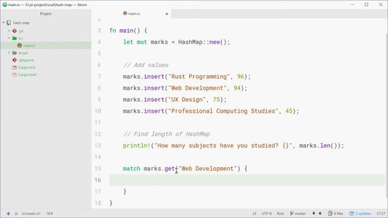Click the Atom icon in title bar
The width and height of the screenshot is (388, 218).
point(5,4)
